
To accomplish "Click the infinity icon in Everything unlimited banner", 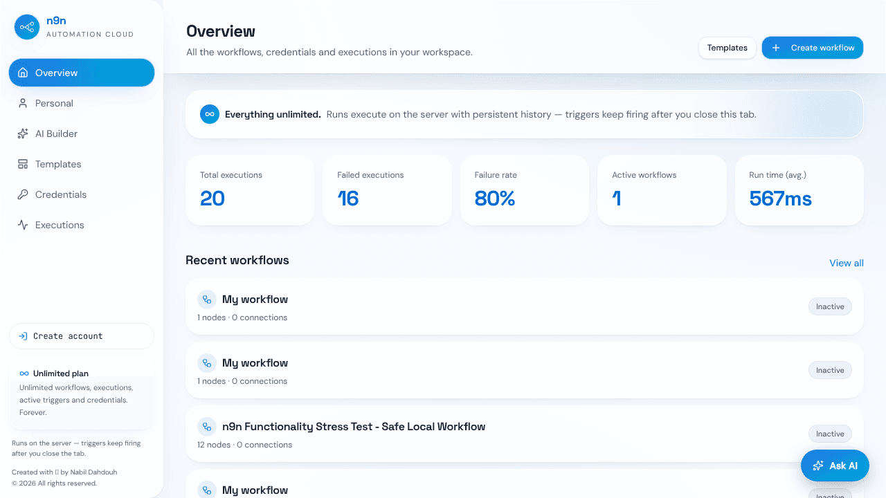I will [x=210, y=114].
